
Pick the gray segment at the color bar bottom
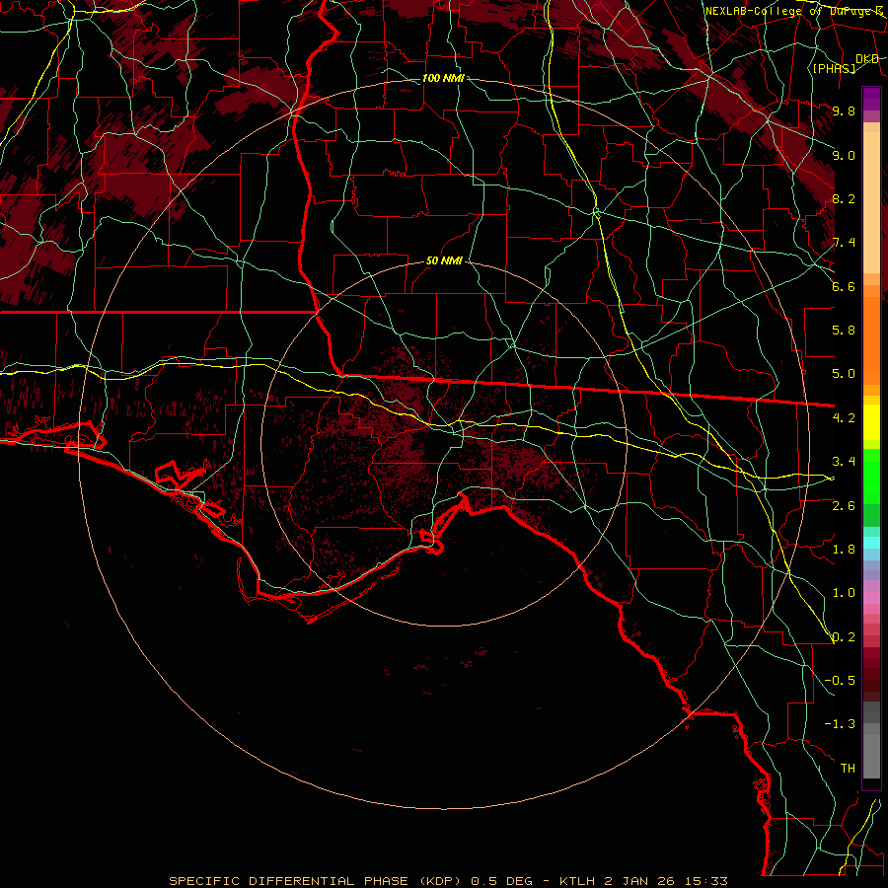871,756
